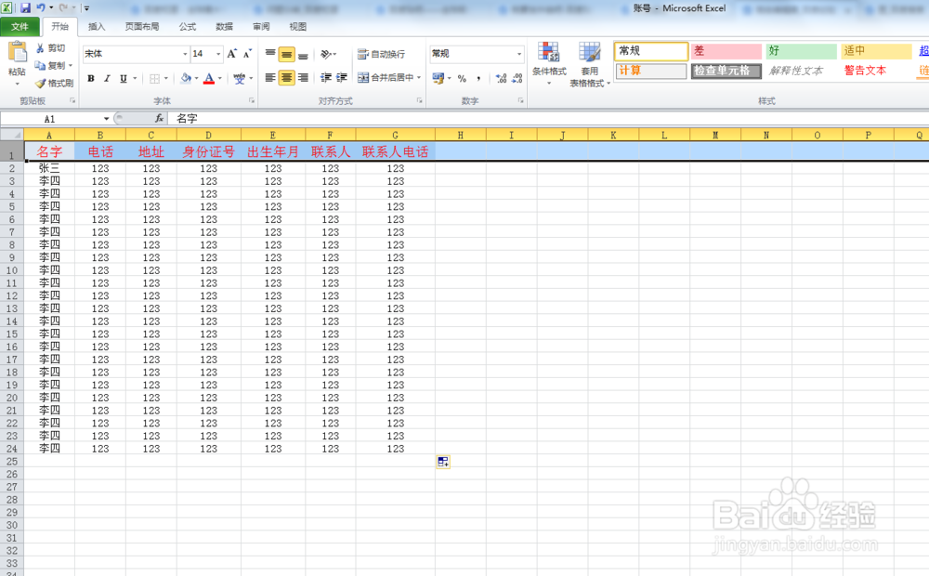
Task: Apply the 差 (Bad) red style swatch
Action: [x=726, y=51]
